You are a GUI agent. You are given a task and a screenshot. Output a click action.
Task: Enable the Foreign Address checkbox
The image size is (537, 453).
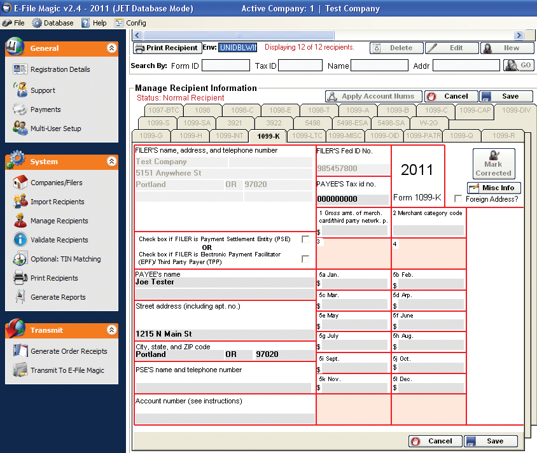[x=458, y=199]
